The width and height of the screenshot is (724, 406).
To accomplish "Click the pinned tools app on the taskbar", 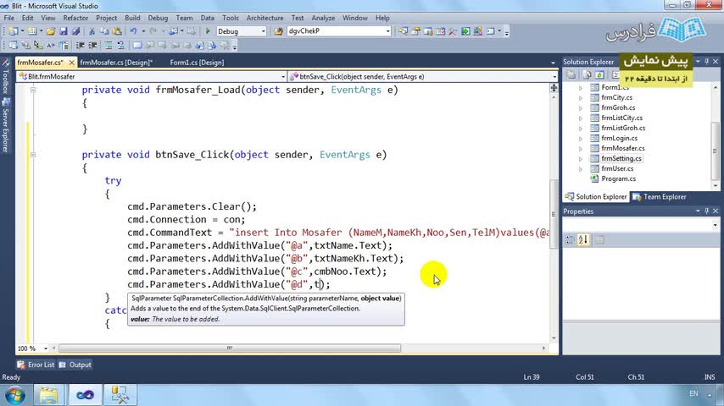I will coord(120,395).
